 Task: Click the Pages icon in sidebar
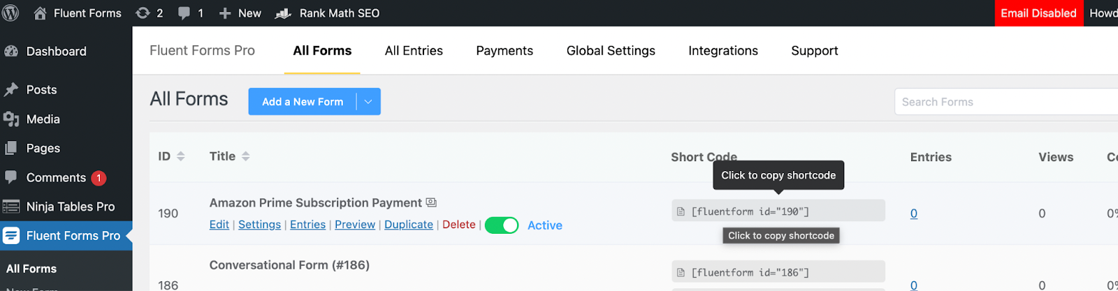[x=10, y=148]
